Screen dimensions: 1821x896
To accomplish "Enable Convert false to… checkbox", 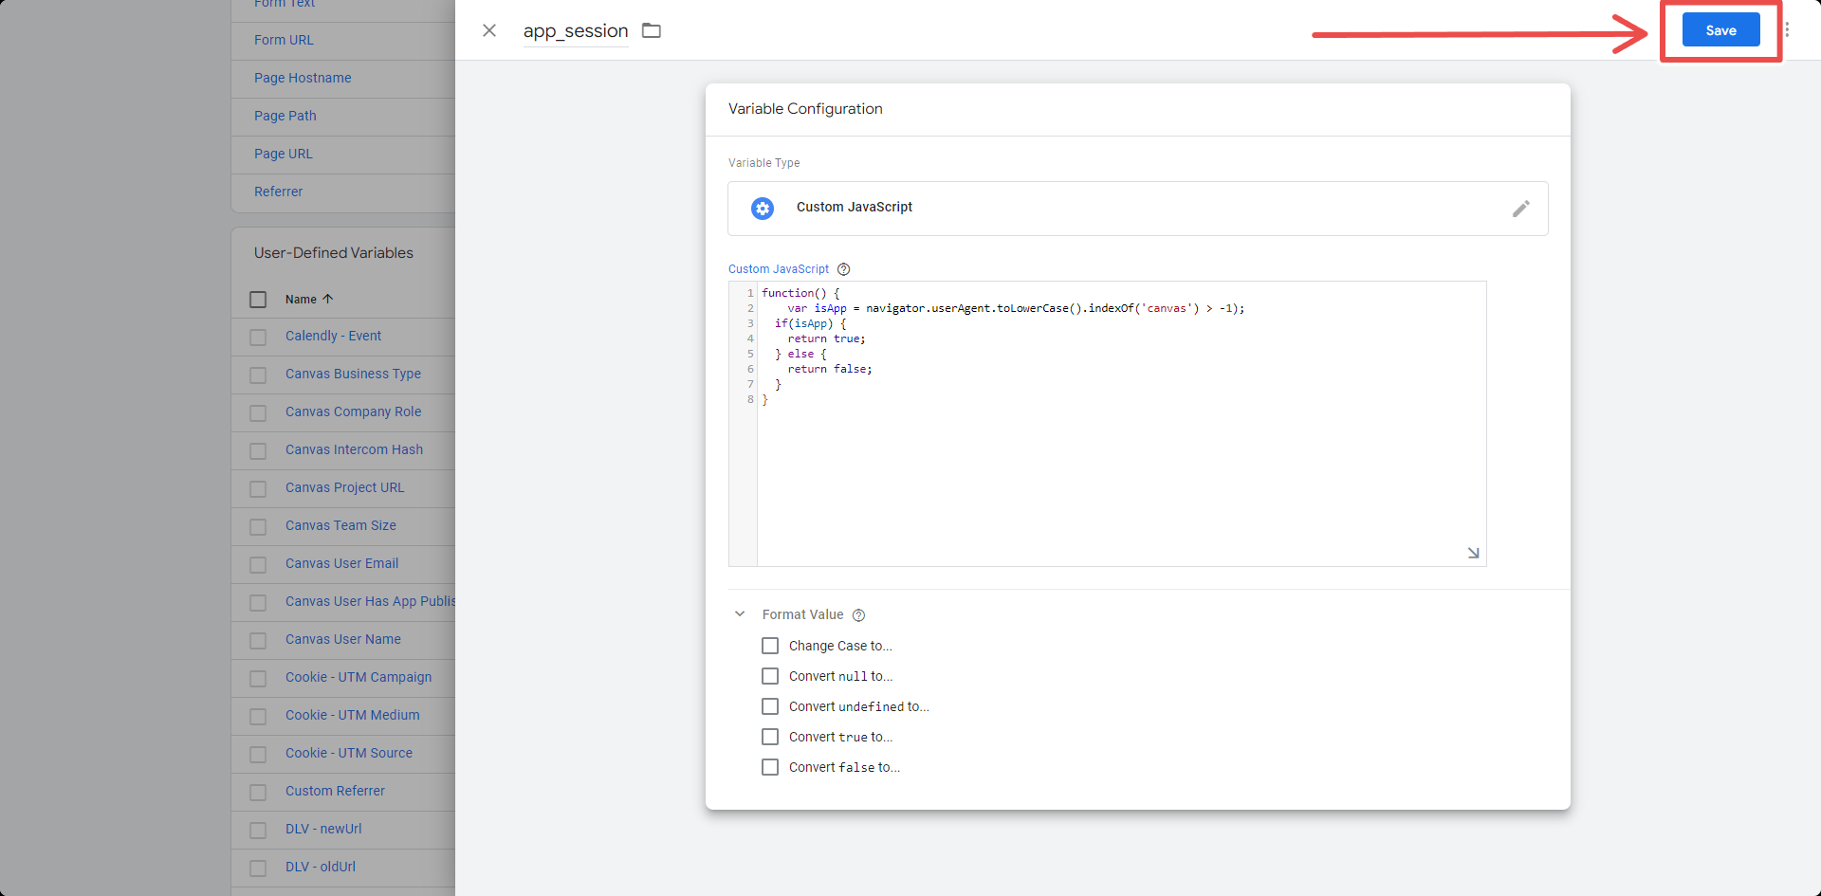I will (770, 767).
